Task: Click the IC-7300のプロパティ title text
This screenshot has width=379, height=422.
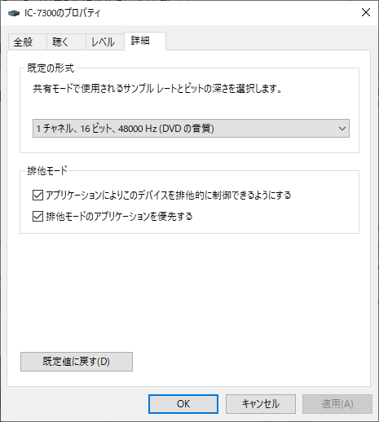Action: [63, 13]
